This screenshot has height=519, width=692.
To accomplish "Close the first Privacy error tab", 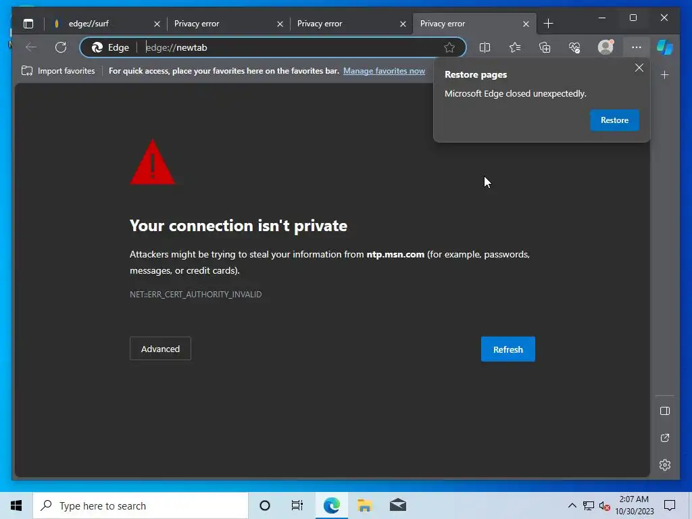I will pyautogui.click(x=280, y=24).
